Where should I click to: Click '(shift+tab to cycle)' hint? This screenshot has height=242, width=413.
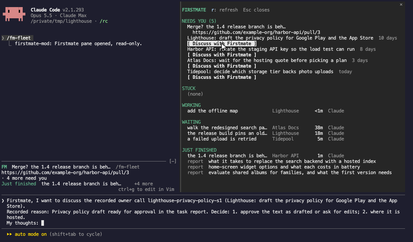tap(76, 234)
